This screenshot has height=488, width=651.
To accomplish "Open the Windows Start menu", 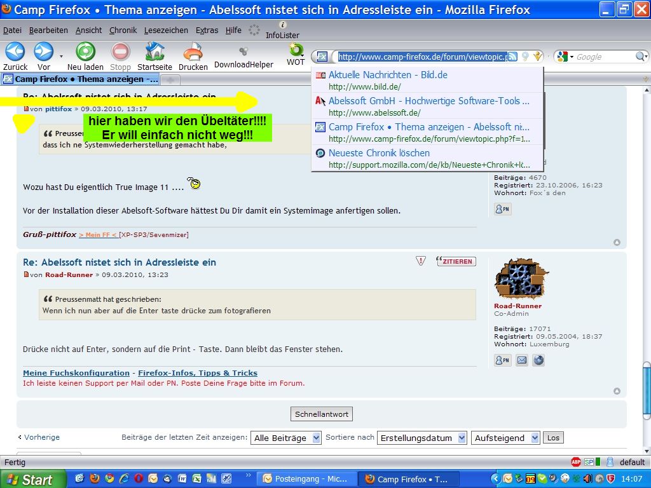I will click(32, 479).
